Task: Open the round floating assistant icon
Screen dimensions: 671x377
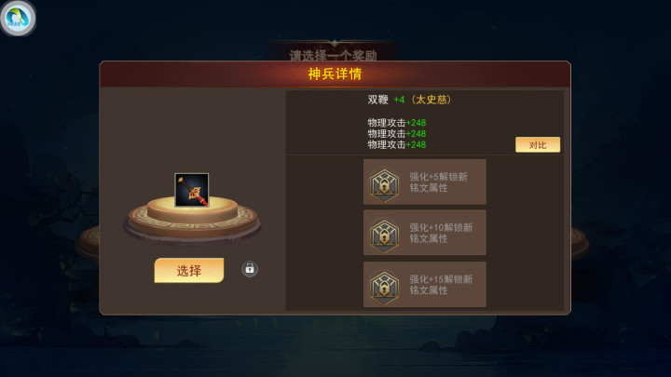Action: click(18, 18)
